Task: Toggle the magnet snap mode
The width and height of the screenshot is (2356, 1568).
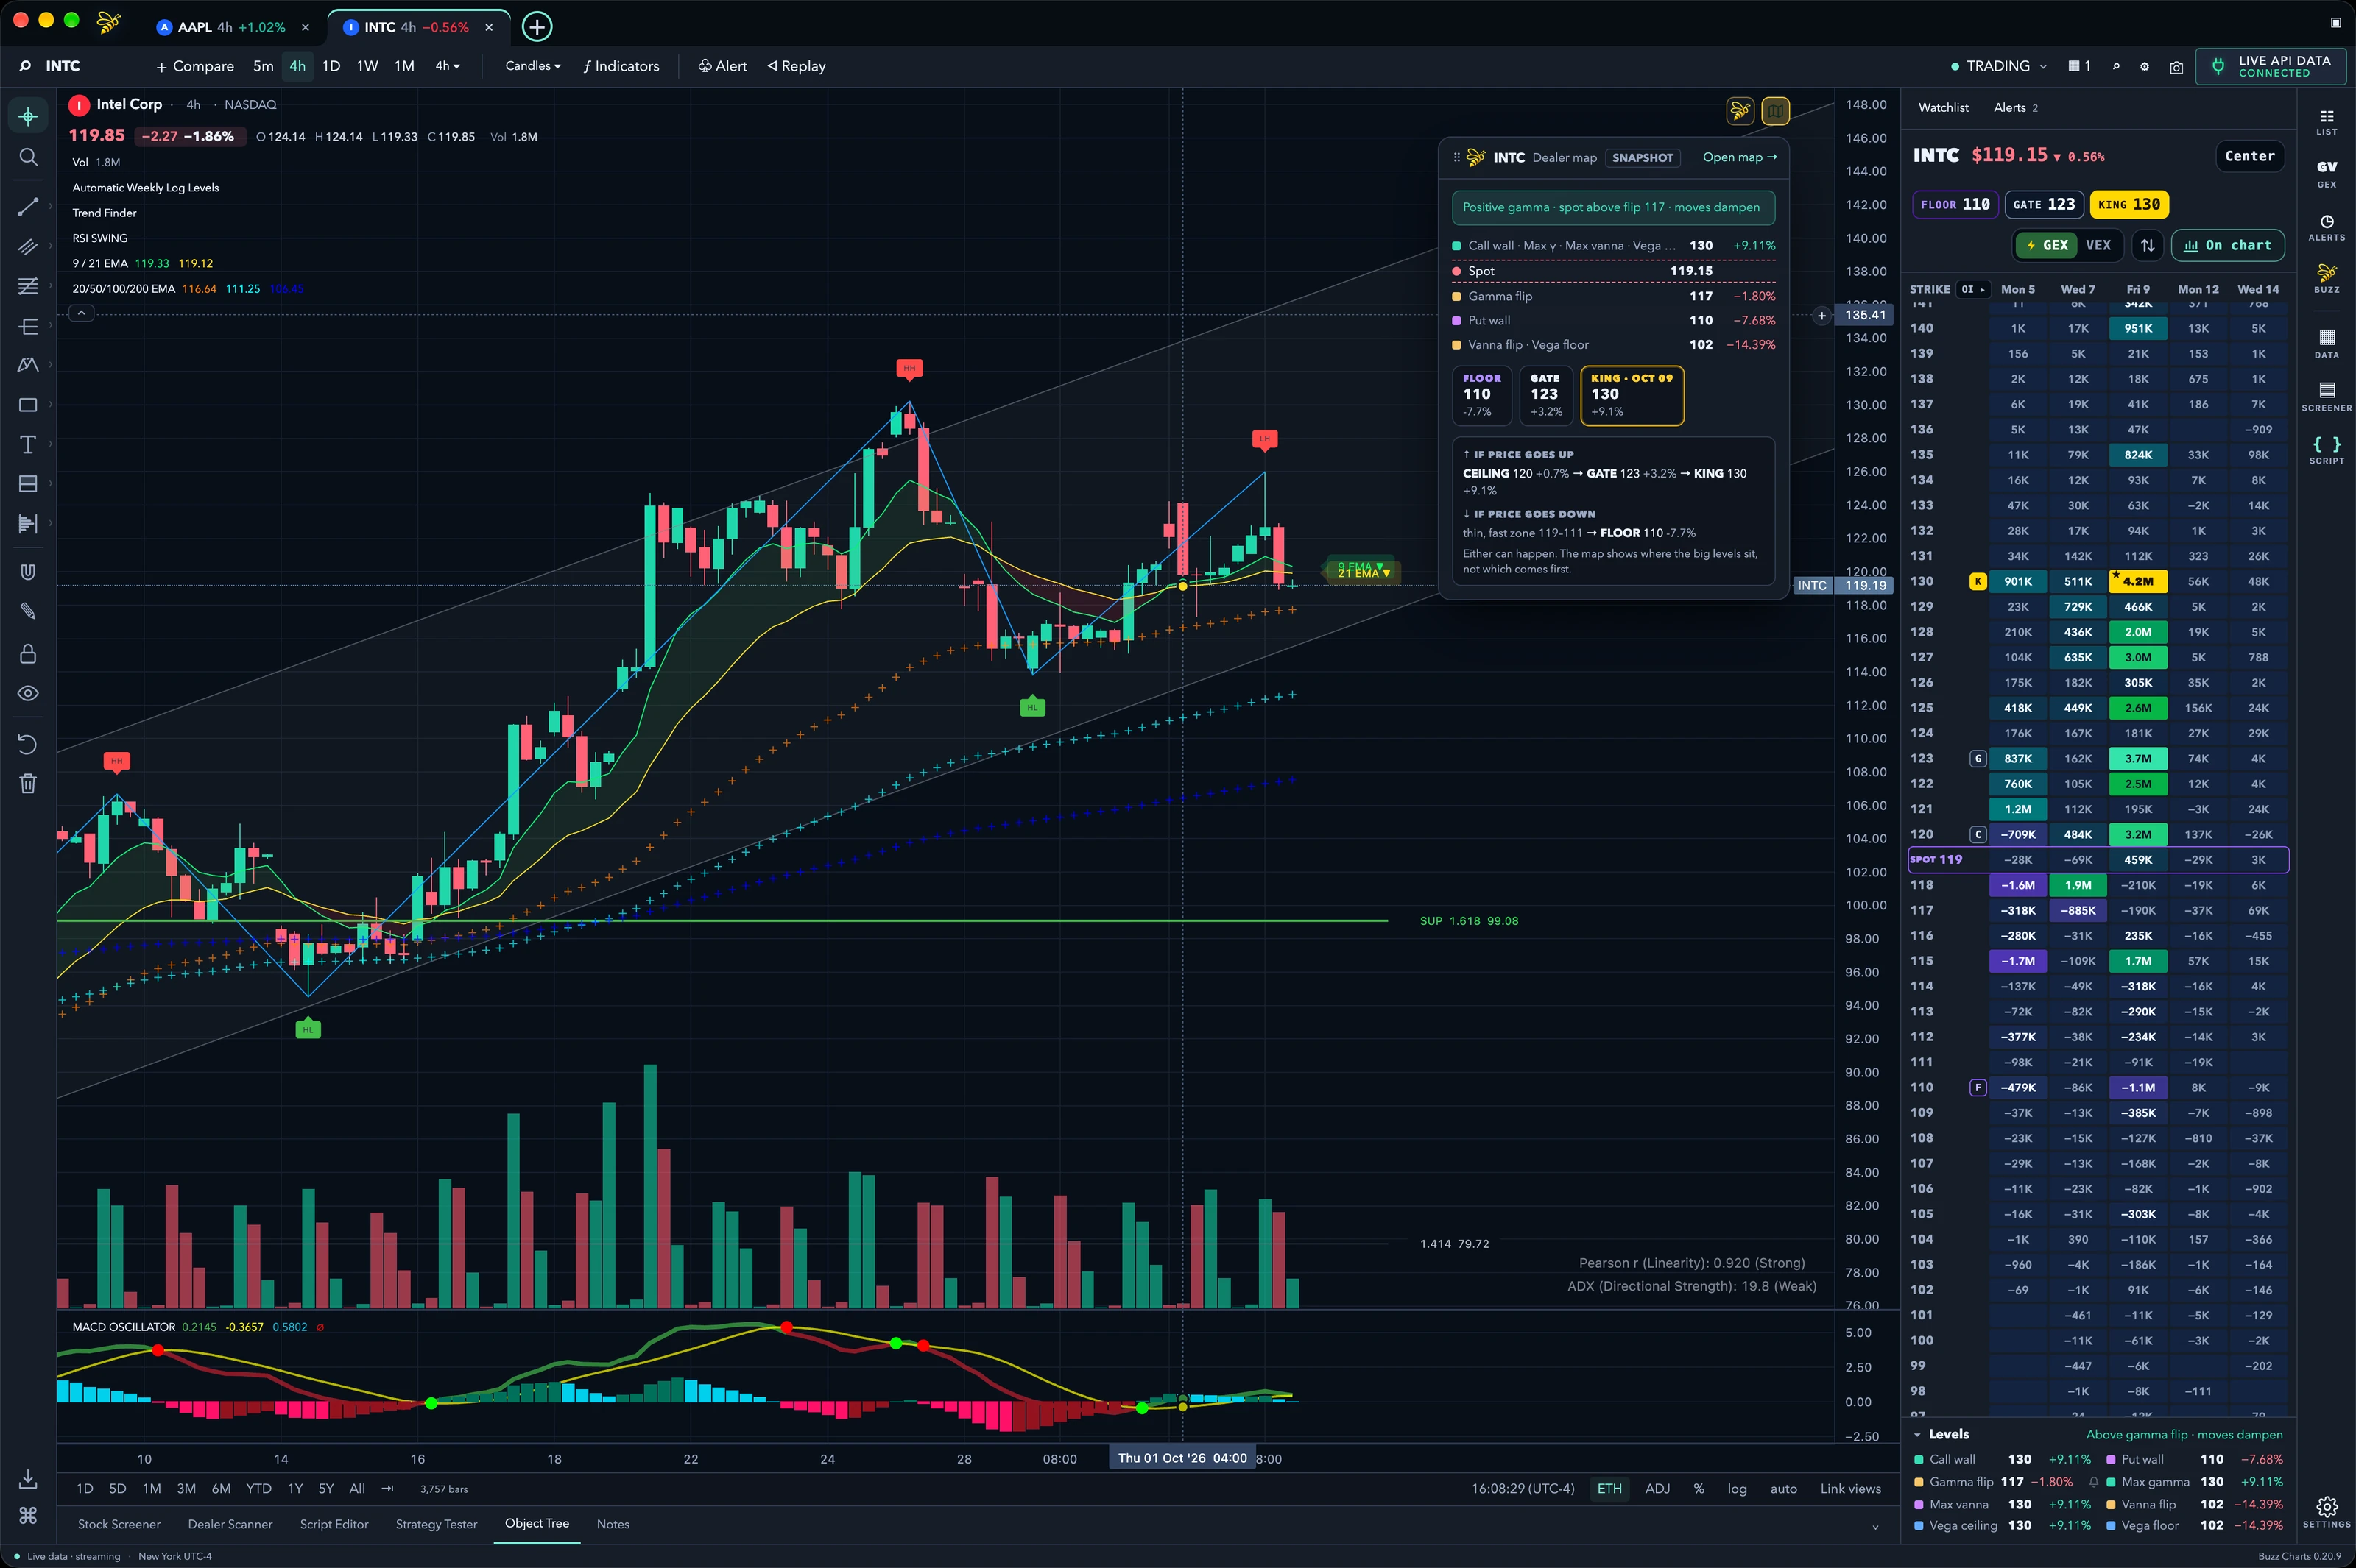Action: click(28, 572)
